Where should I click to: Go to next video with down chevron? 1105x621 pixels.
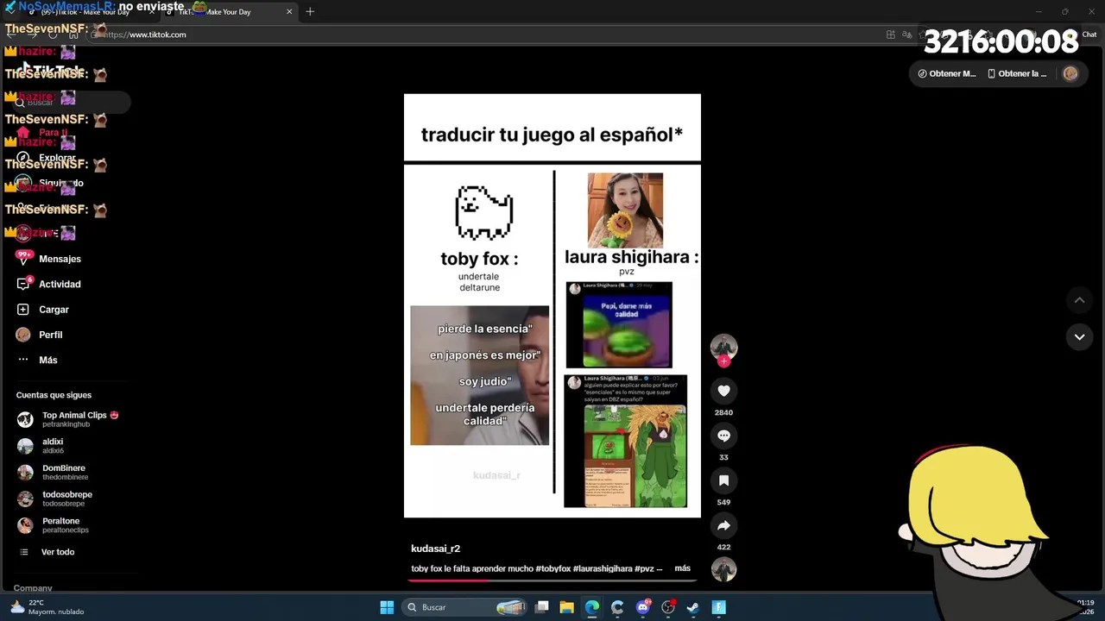tap(1079, 337)
